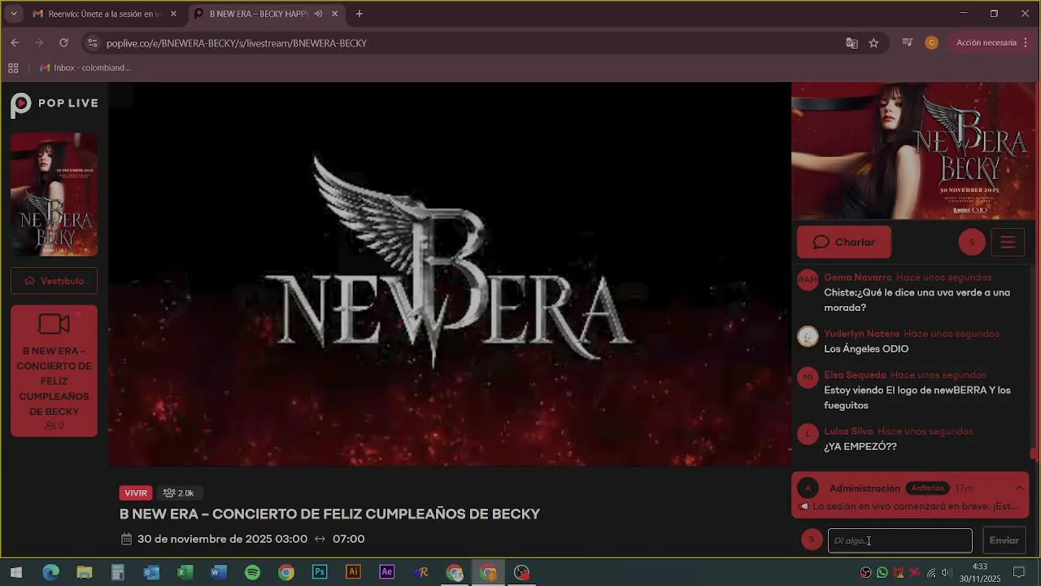Collapse the Administración pinned announcement
Image resolution: width=1041 pixels, height=586 pixels.
tap(1019, 488)
